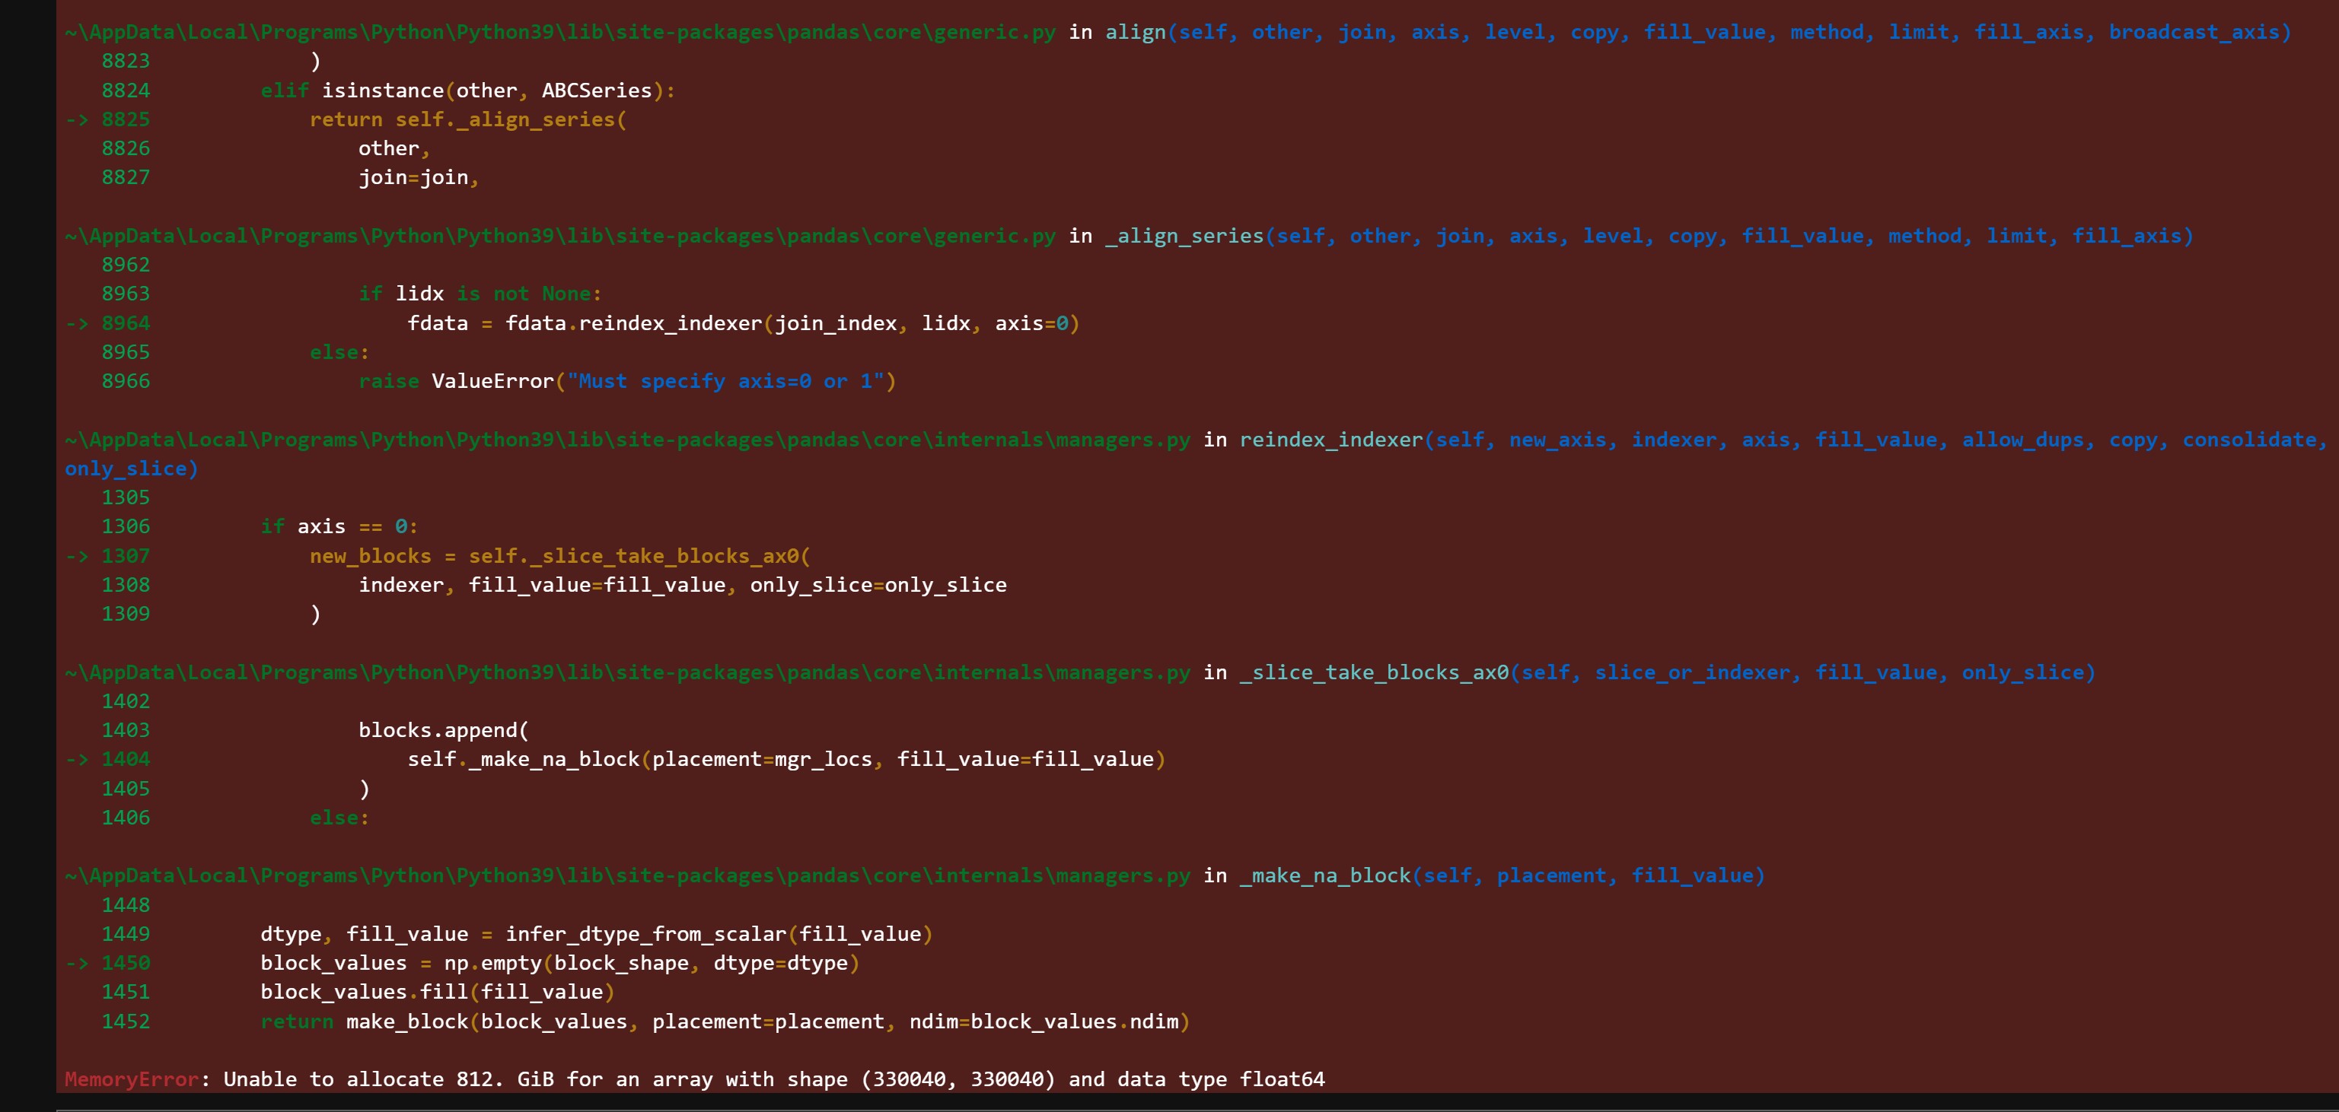Click the np.empty call in line 1450
The image size is (2339, 1112).
tap(492, 962)
